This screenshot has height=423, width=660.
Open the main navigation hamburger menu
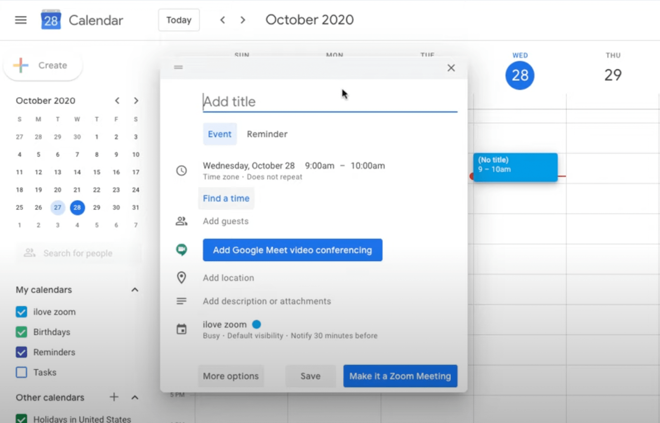coord(20,20)
